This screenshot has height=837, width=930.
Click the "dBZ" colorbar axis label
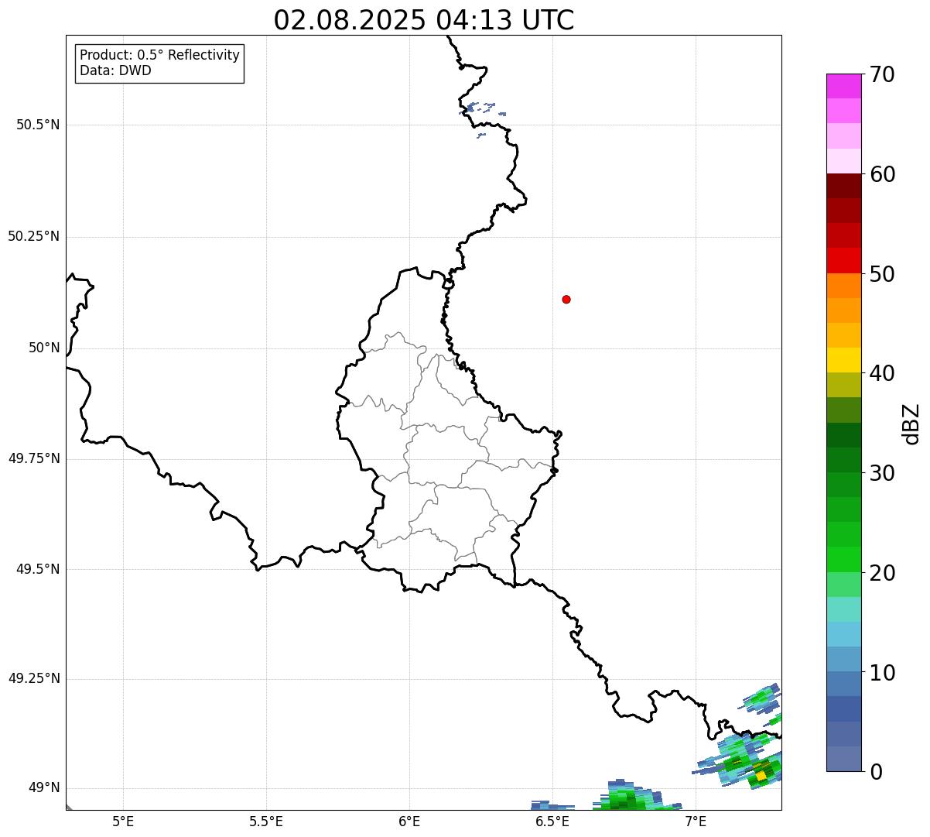911,424
